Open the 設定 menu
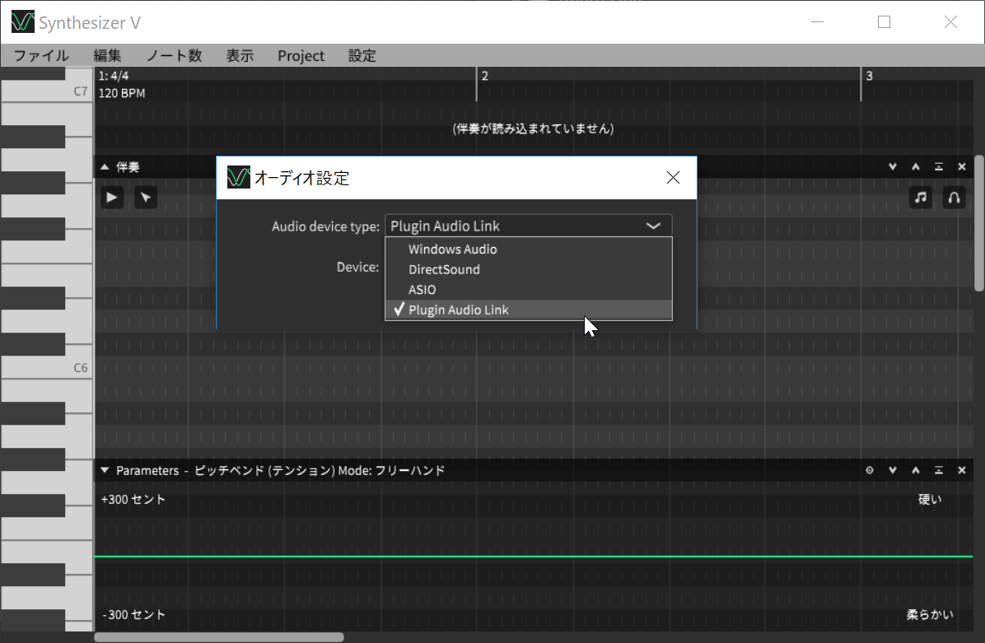The height and width of the screenshot is (643, 985). [x=362, y=56]
